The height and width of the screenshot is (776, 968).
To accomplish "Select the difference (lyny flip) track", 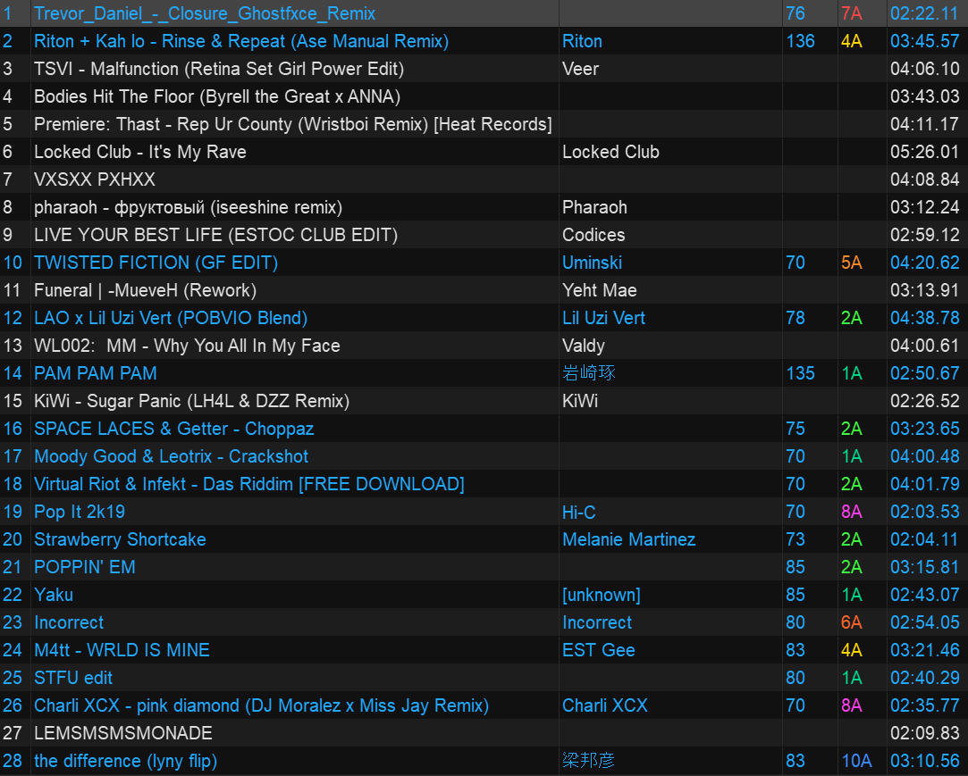I will (x=125, y=761).
